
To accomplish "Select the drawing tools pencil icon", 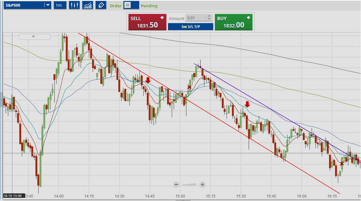I will point(101,5).
